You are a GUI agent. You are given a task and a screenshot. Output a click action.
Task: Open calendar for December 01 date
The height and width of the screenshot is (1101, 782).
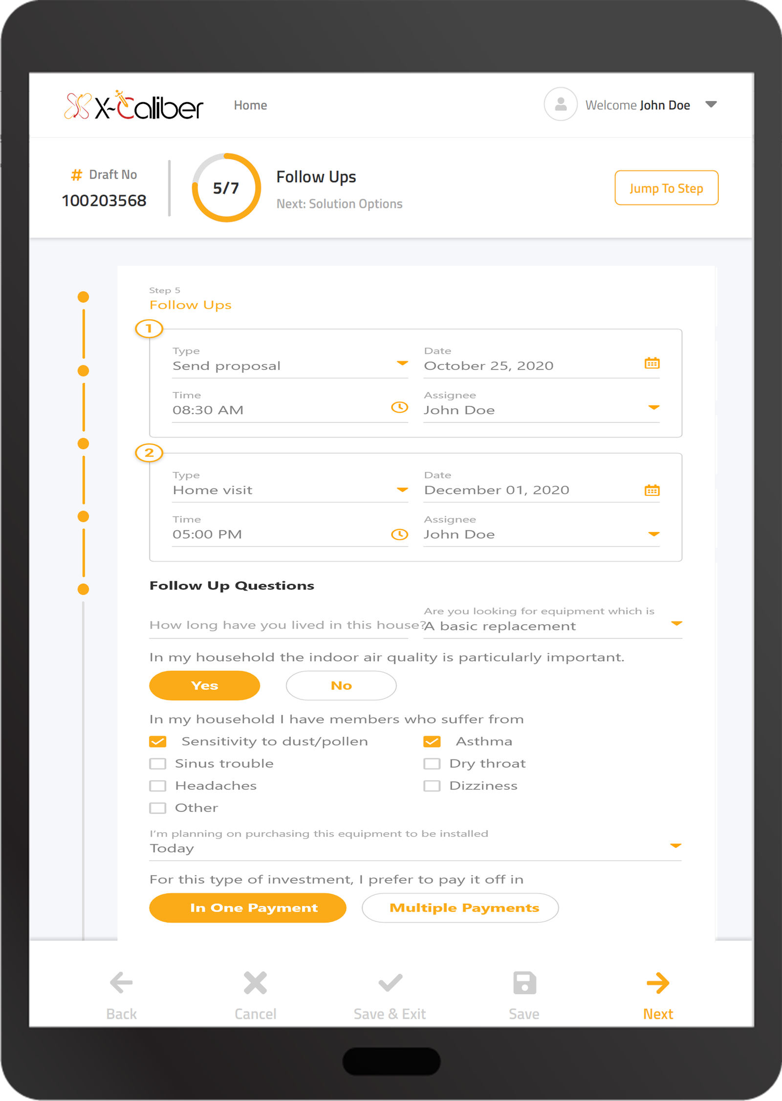[652, 490]
